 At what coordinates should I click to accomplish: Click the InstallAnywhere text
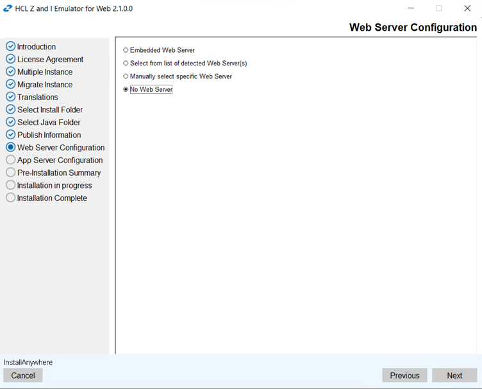pyautogui.click(x=28, y=363)
